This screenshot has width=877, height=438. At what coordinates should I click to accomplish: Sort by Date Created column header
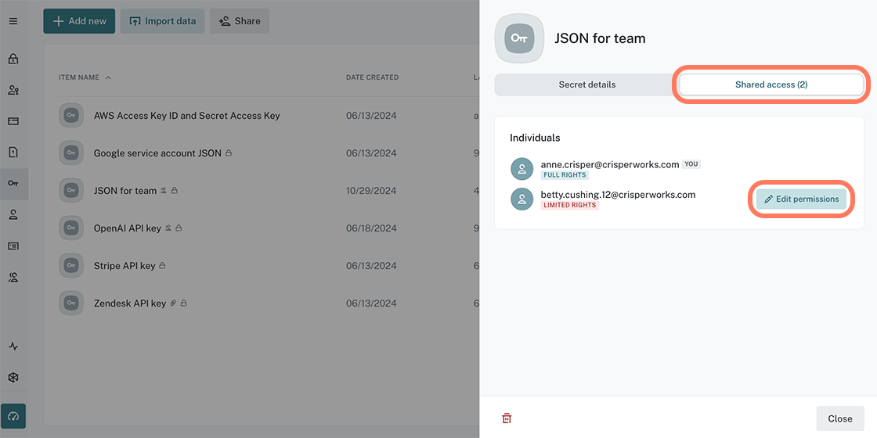tap(372, 77)
